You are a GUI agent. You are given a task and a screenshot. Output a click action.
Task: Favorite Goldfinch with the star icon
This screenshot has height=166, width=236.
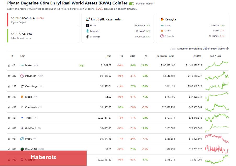9,128
